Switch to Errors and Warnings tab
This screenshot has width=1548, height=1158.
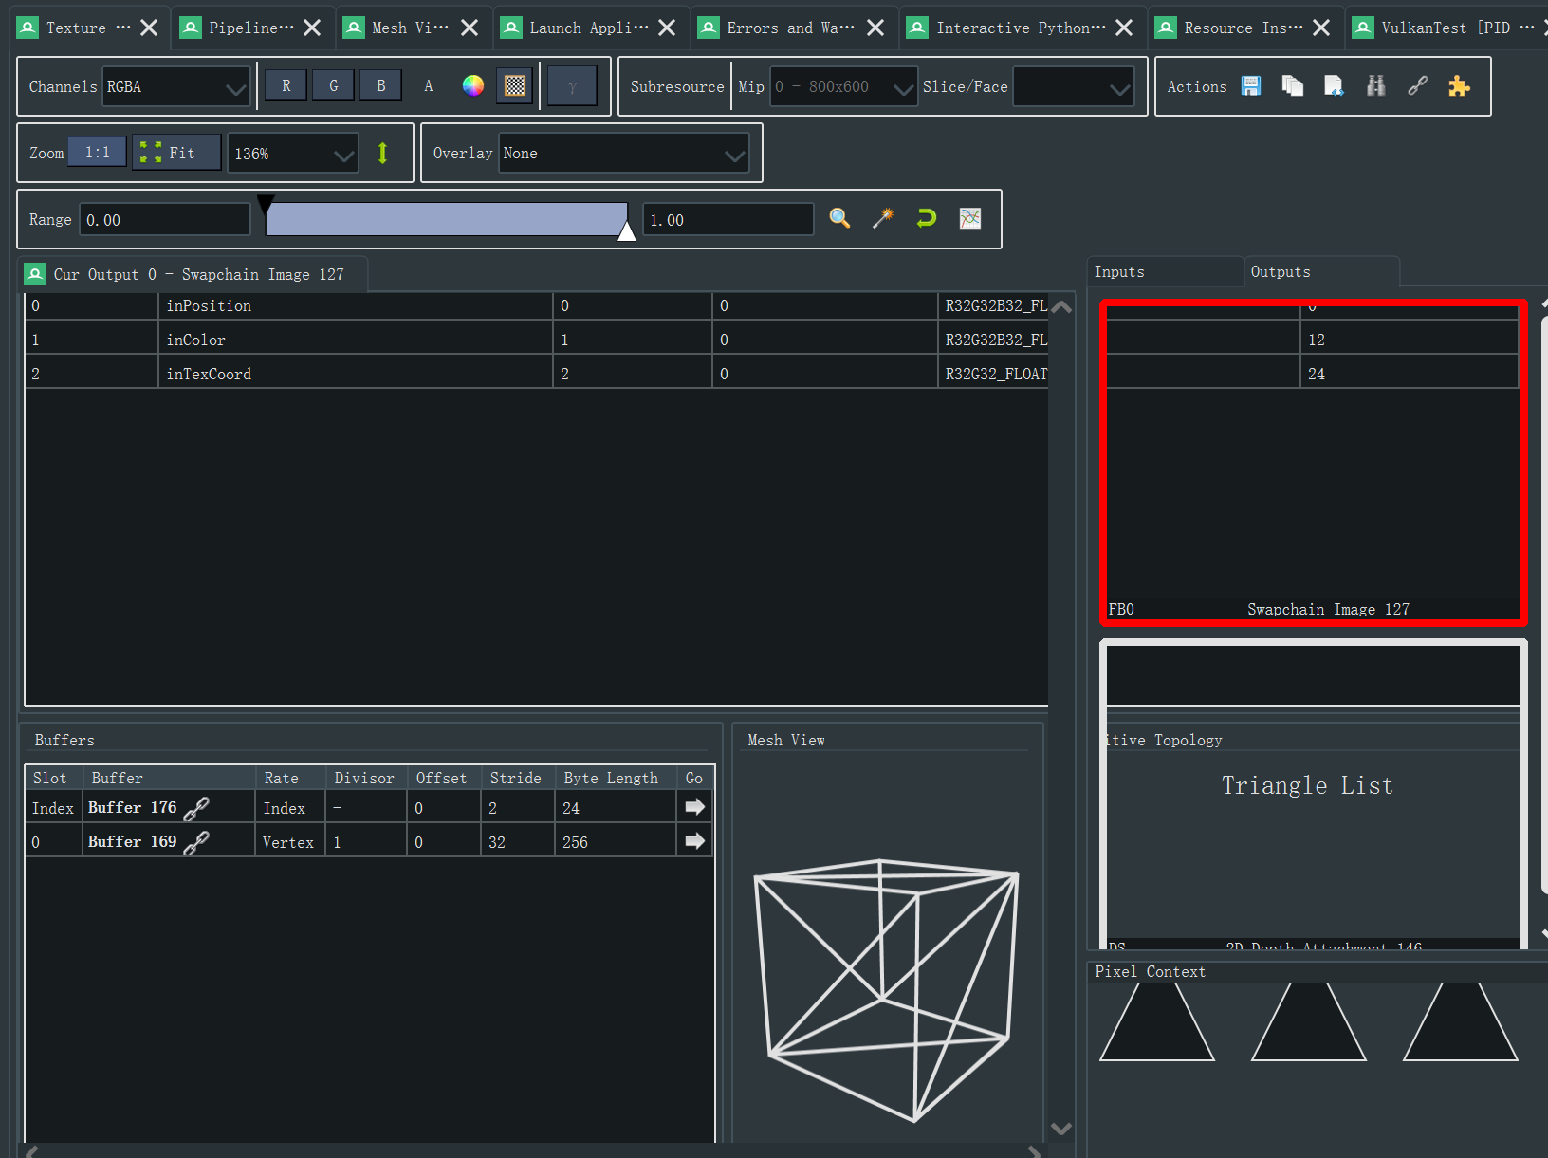coord(789,28)
